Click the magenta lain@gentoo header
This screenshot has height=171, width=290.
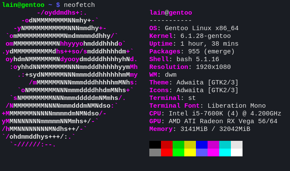[x=171, y=13]
